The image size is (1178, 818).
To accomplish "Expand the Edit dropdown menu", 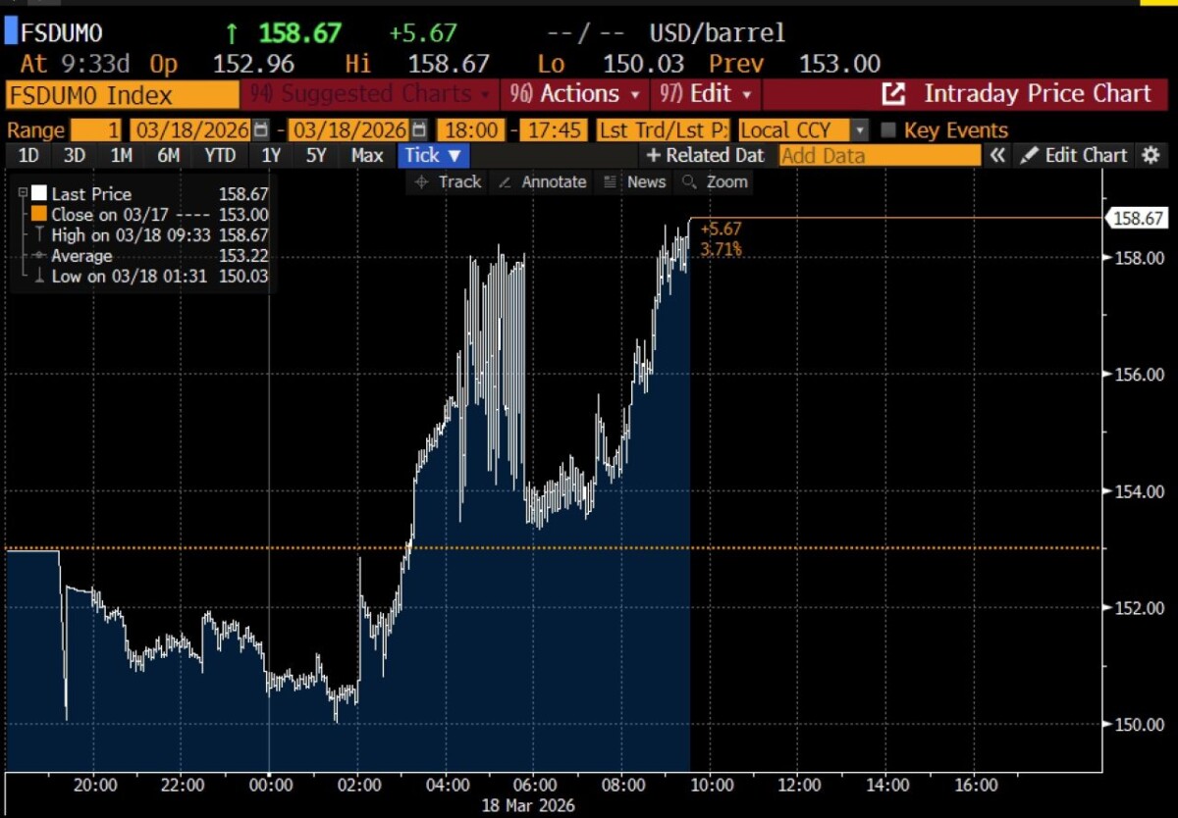I will tap(707, 94).
